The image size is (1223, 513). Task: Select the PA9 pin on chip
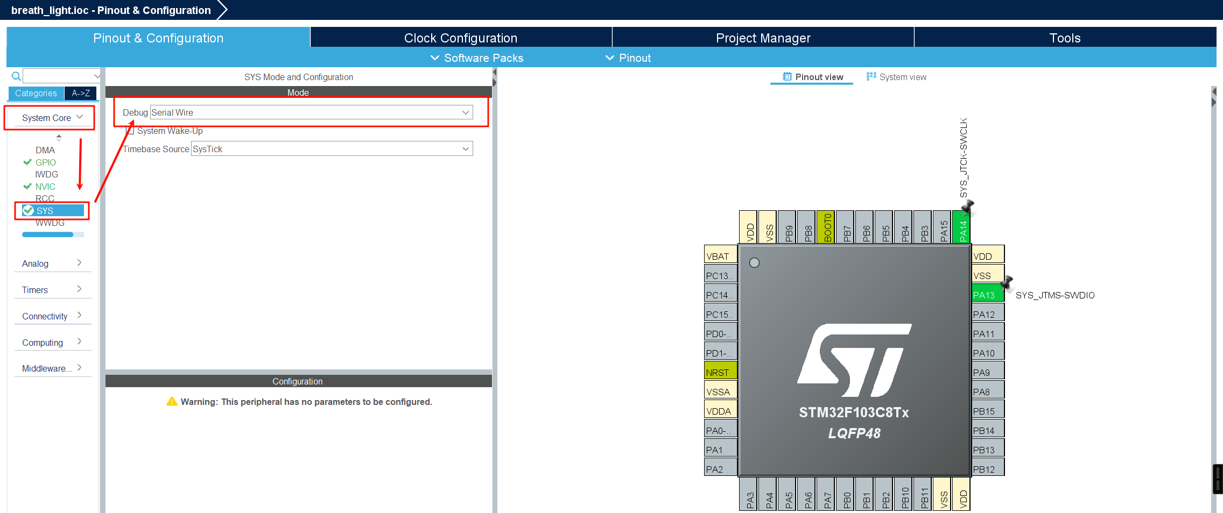pyautogui.click(x=988, y=372)
